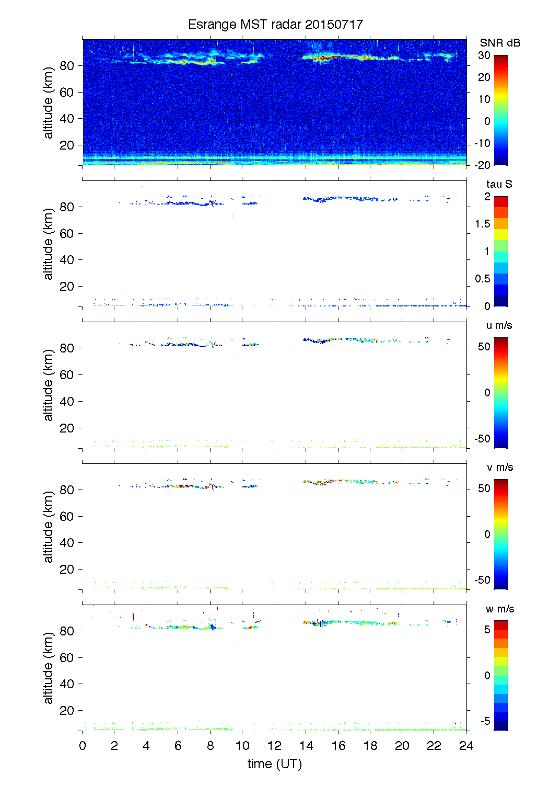The image size is (549, 785).
Task: Click the 'SNR dB' colorbar label
Action: [x=500, y=43]
